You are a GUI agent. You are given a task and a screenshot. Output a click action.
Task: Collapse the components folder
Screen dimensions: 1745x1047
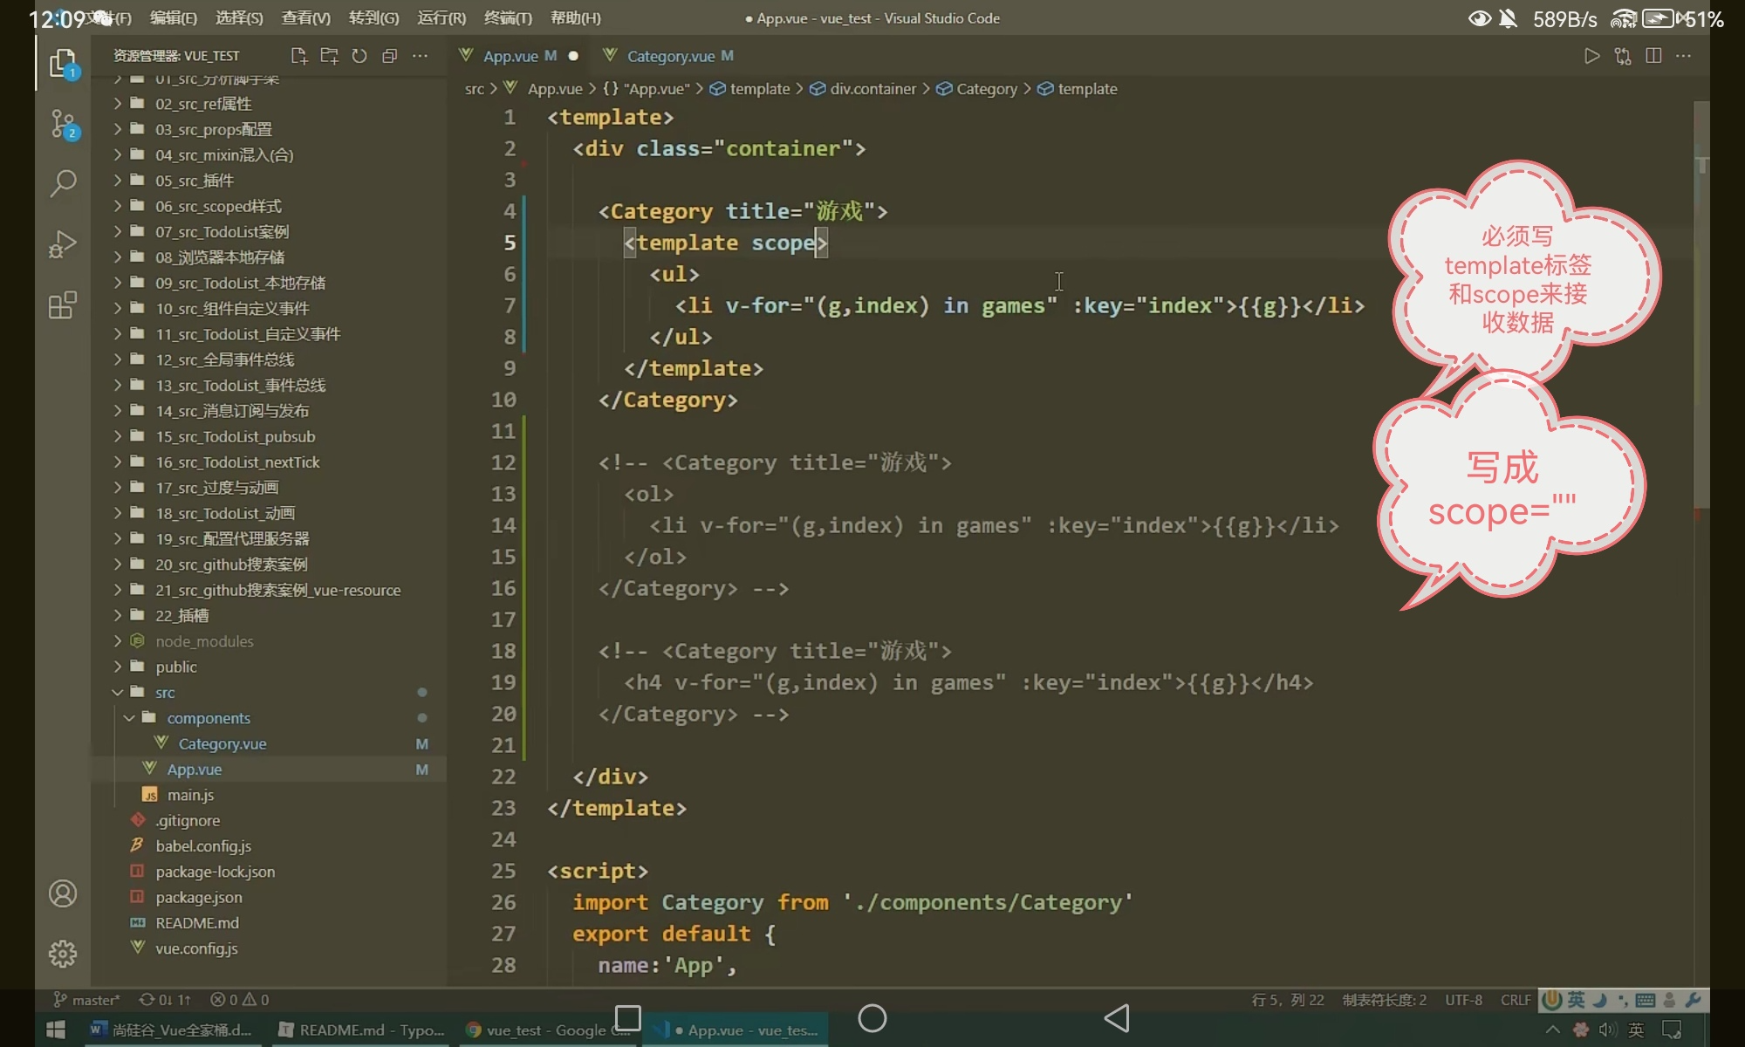click(208, 718)
